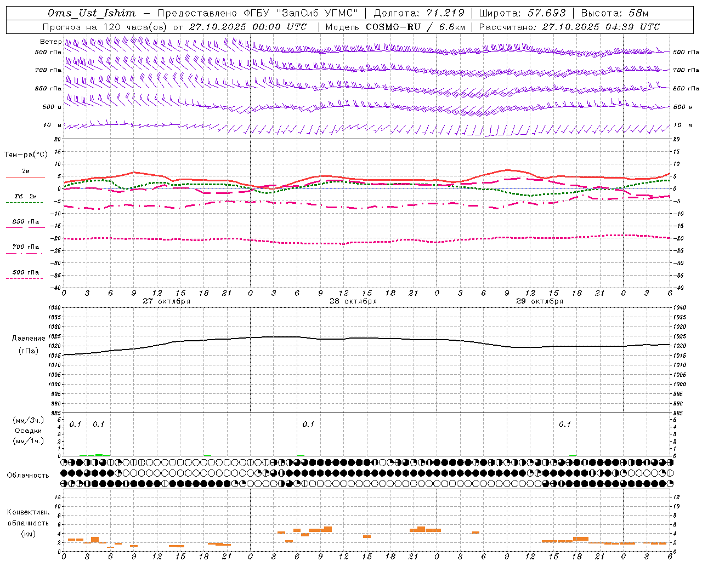Click the '(мм/3ч.)' unit label
702x561 pixels.
28,420
